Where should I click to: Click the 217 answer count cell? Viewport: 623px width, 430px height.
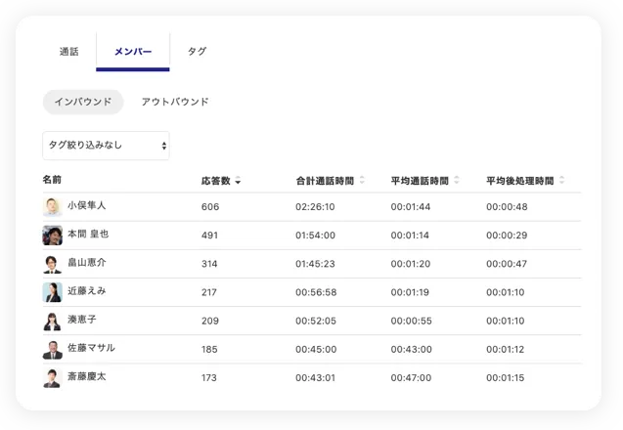pyautogui.click(x=209, y=292)
